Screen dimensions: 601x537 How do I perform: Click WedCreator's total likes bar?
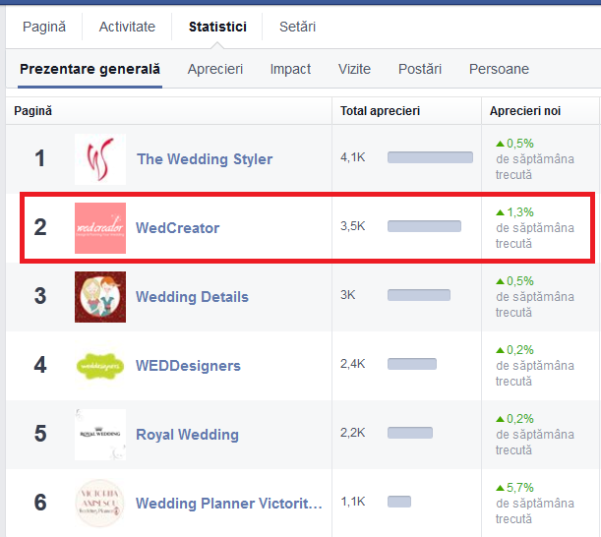[x=424, y=226]
